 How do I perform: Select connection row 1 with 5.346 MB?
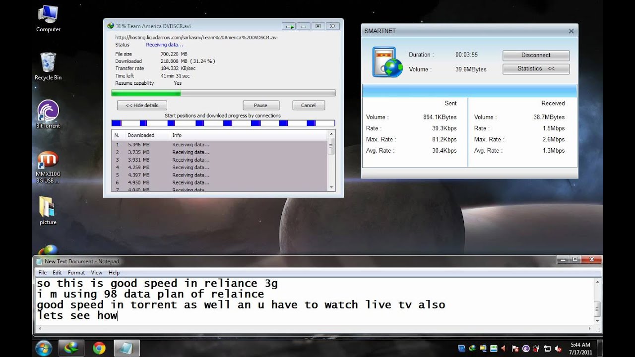pyautogui.click(x=220, y=145)
